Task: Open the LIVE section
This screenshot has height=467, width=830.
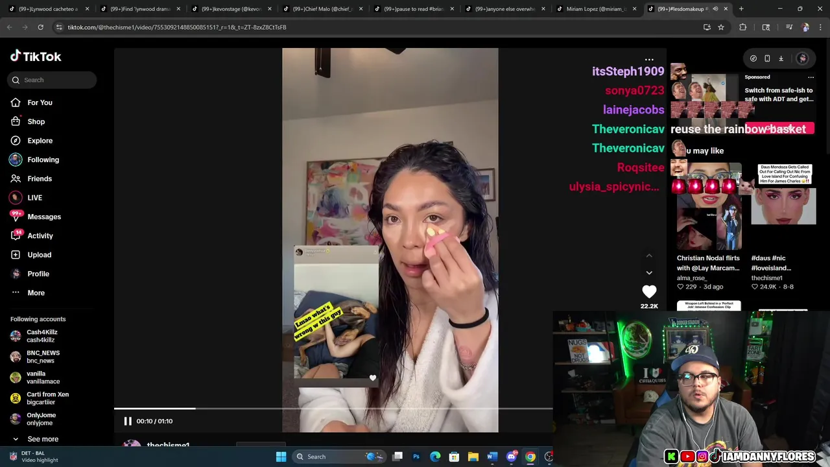Action: click(x=34, y=198)
